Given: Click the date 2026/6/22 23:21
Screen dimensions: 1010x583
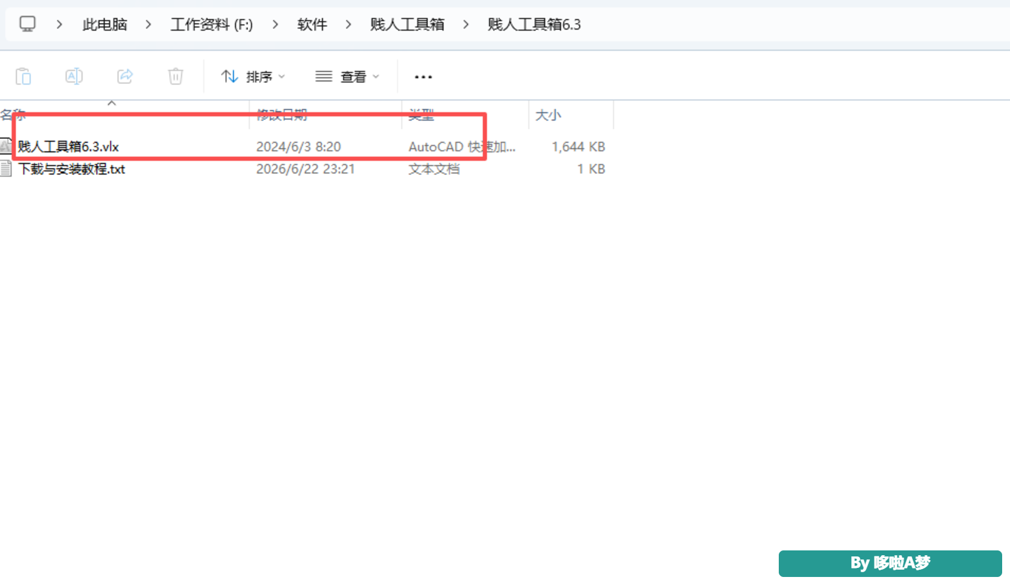Looking at the screenshot, I should pos(305,169).
